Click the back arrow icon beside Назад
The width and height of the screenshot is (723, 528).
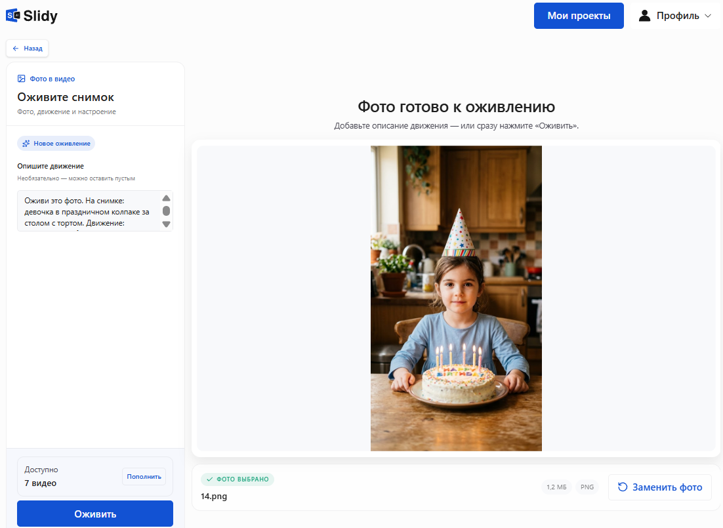(16, 49)
